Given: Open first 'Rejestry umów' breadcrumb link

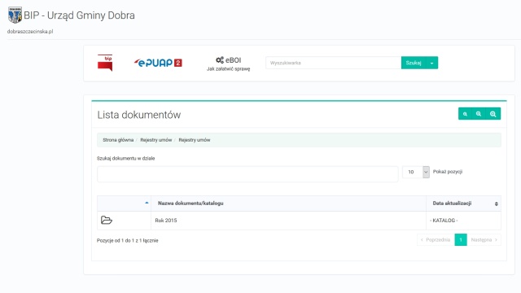Looking at the screenshot, I should coord(155,140).
